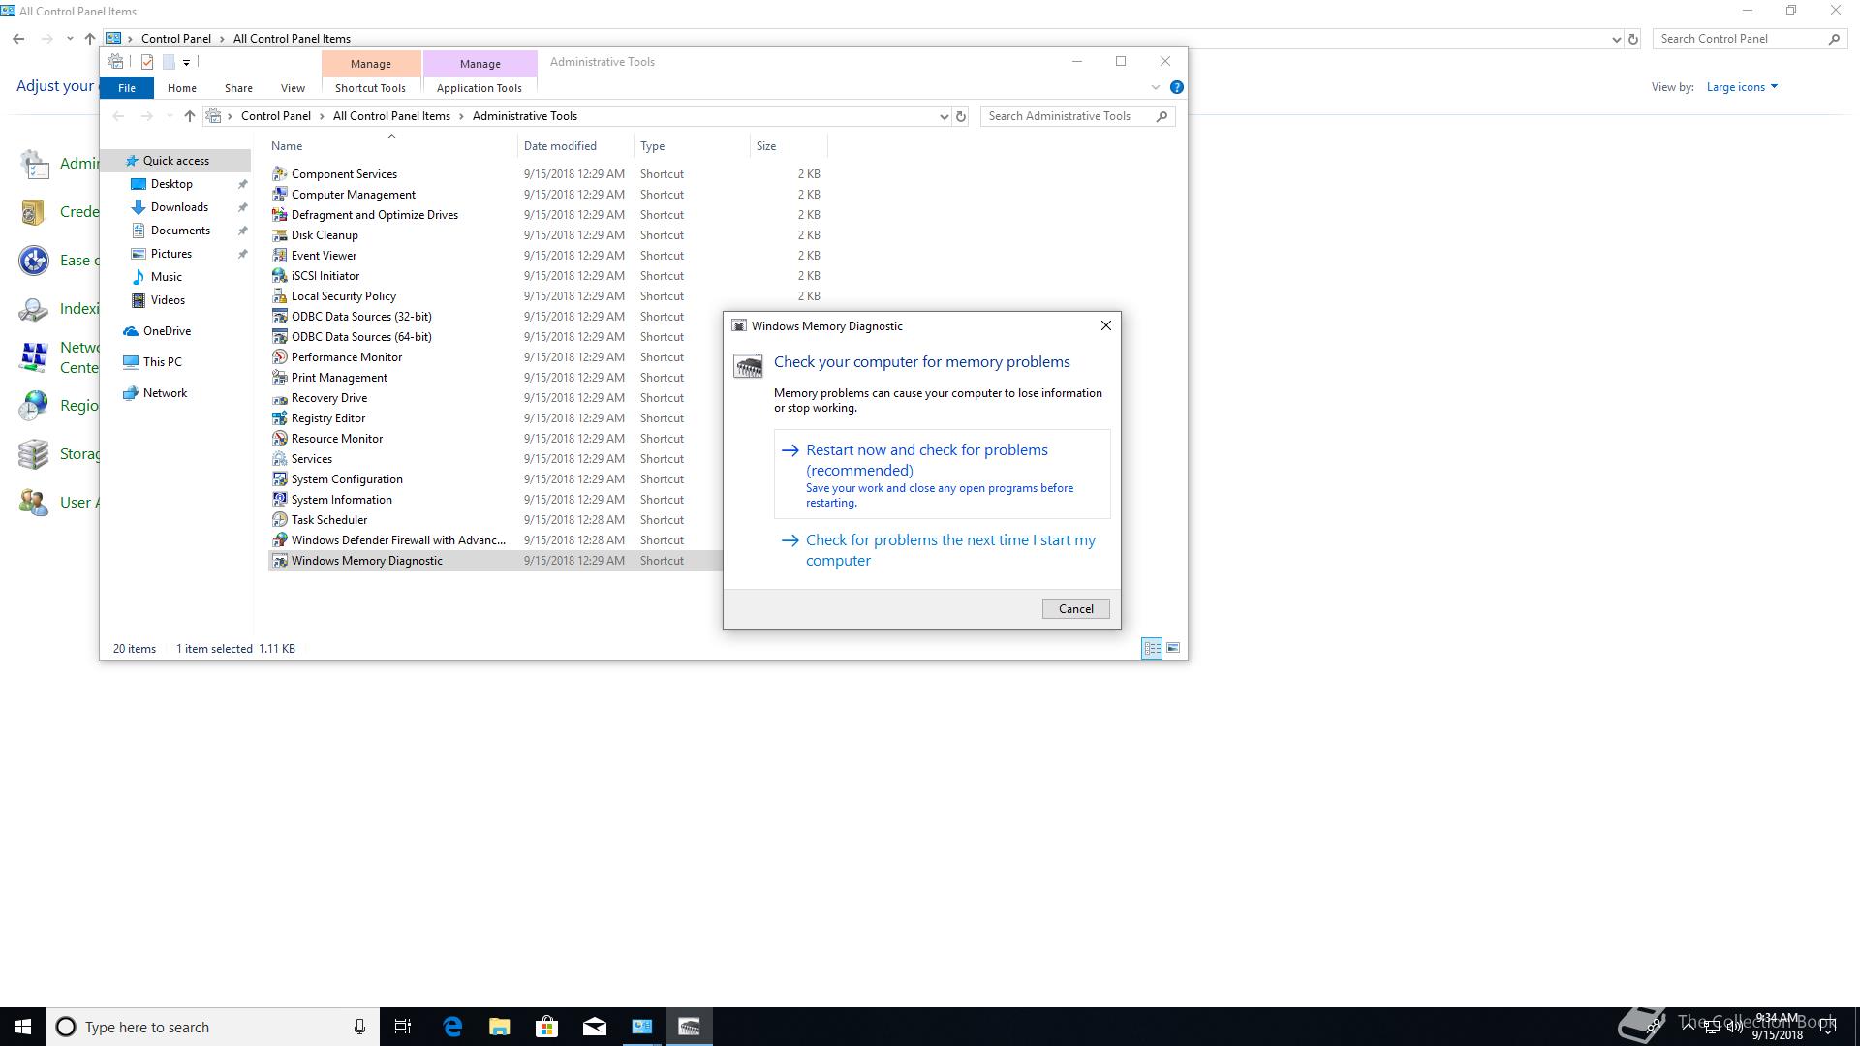Screen dimensions: 1860x1046
Task: Open the Windows Start menu
Action: click(23, 1027)
